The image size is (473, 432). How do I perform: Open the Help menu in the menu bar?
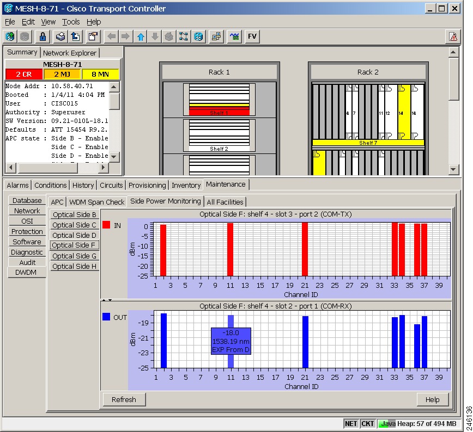pos(94,22)
